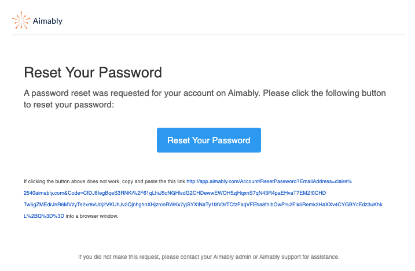
Task: Click the Aimably wordmark beside the logo
Action: click(x=47, y=21)
